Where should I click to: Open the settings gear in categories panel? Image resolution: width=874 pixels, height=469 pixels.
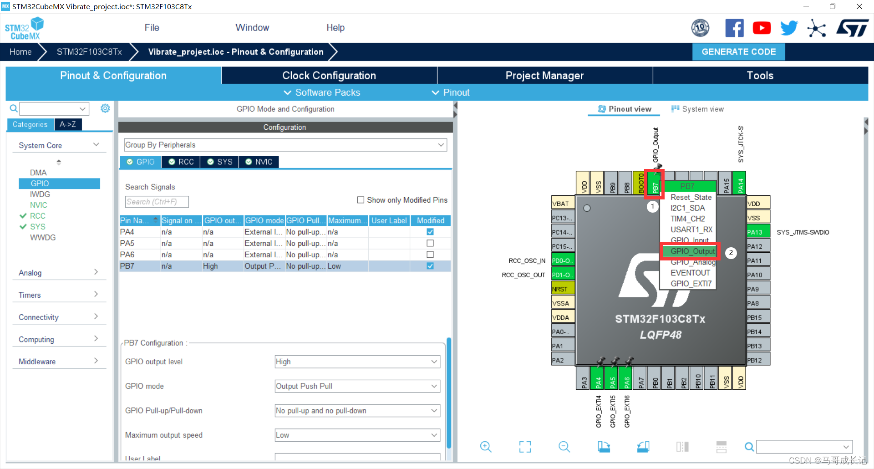pos(105,108)
